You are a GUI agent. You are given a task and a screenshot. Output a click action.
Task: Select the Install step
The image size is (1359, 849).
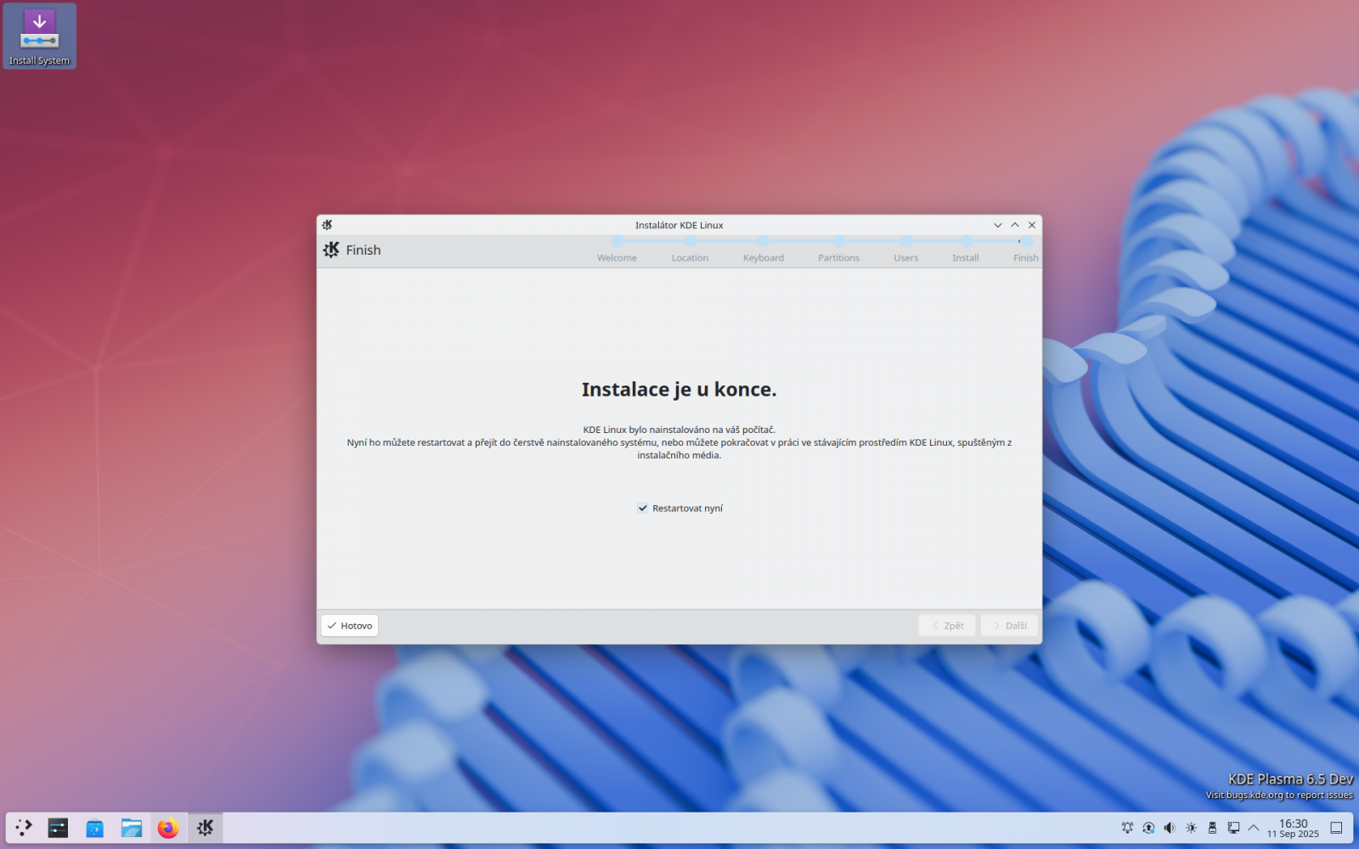(966, 251)
